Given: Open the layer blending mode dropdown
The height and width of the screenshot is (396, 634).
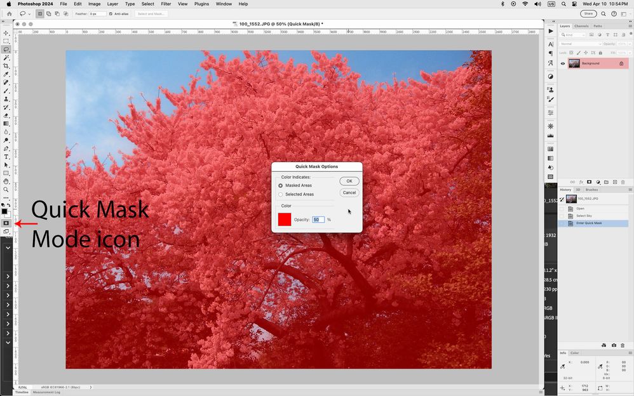Looking at the screenshot, I should [x=581, y=44].
